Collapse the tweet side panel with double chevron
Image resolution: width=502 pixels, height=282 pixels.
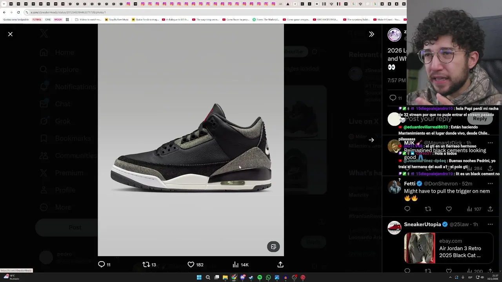point(371,34)
